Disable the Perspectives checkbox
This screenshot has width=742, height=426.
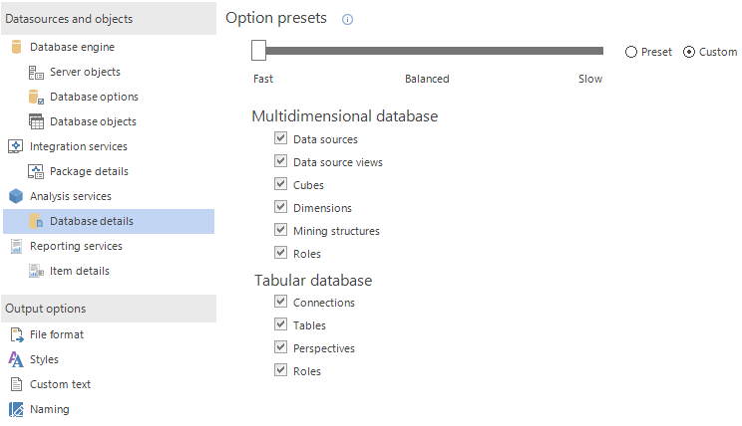tap(280, 347)
